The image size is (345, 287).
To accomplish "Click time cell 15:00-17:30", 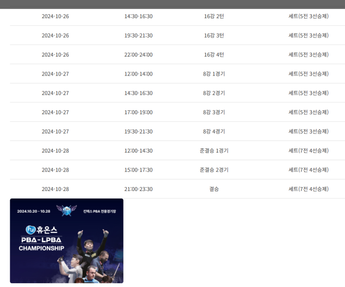I will coord(138,170).
